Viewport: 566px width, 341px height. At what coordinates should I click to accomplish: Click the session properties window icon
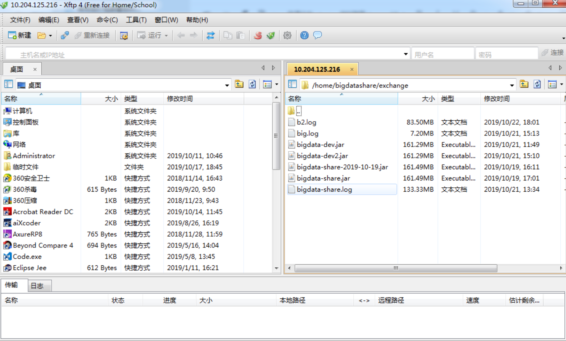pyautogui.click(x=124, y=35)
